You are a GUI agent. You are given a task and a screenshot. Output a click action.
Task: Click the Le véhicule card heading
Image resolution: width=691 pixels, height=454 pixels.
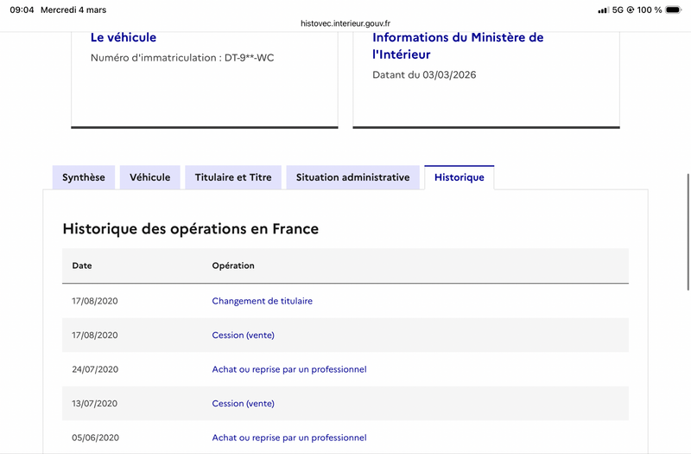(x=124, y=37)
